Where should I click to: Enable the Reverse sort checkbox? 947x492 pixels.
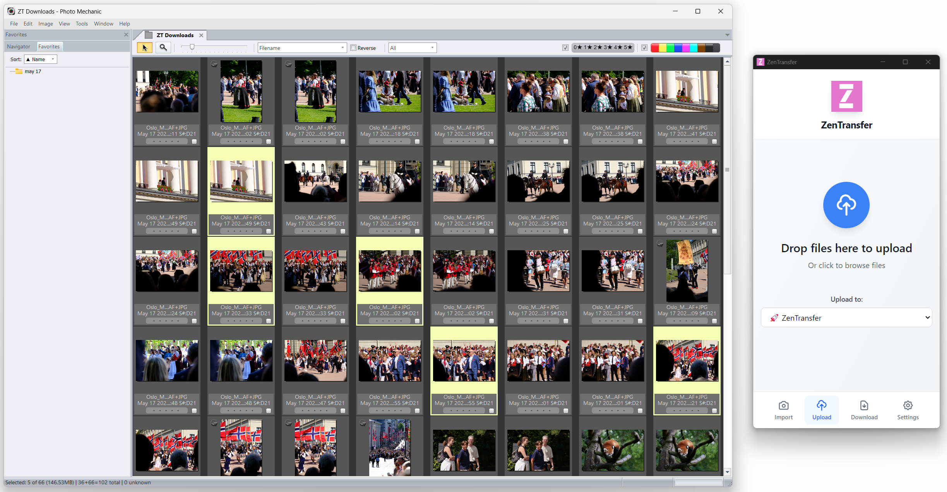click(x=353, y=48)
